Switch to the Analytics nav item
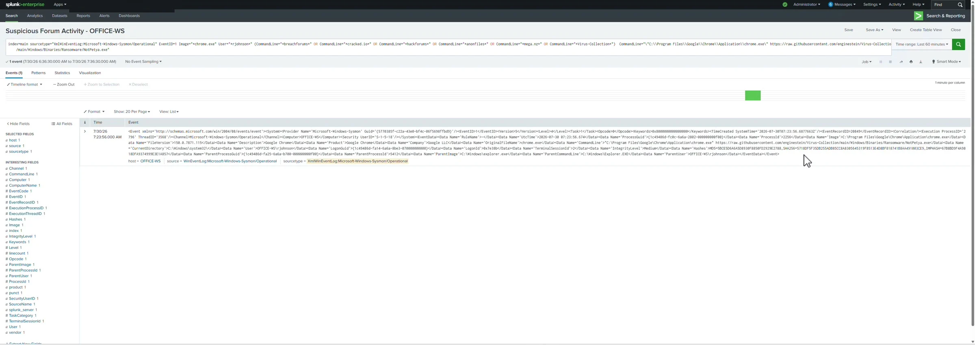Screen dimensions: 975x345 click(x=35, y=16)
